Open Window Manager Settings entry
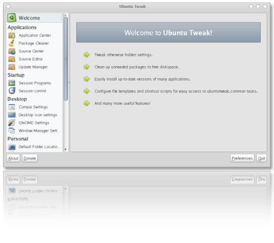274x243 pixels. tap(35, 131)
